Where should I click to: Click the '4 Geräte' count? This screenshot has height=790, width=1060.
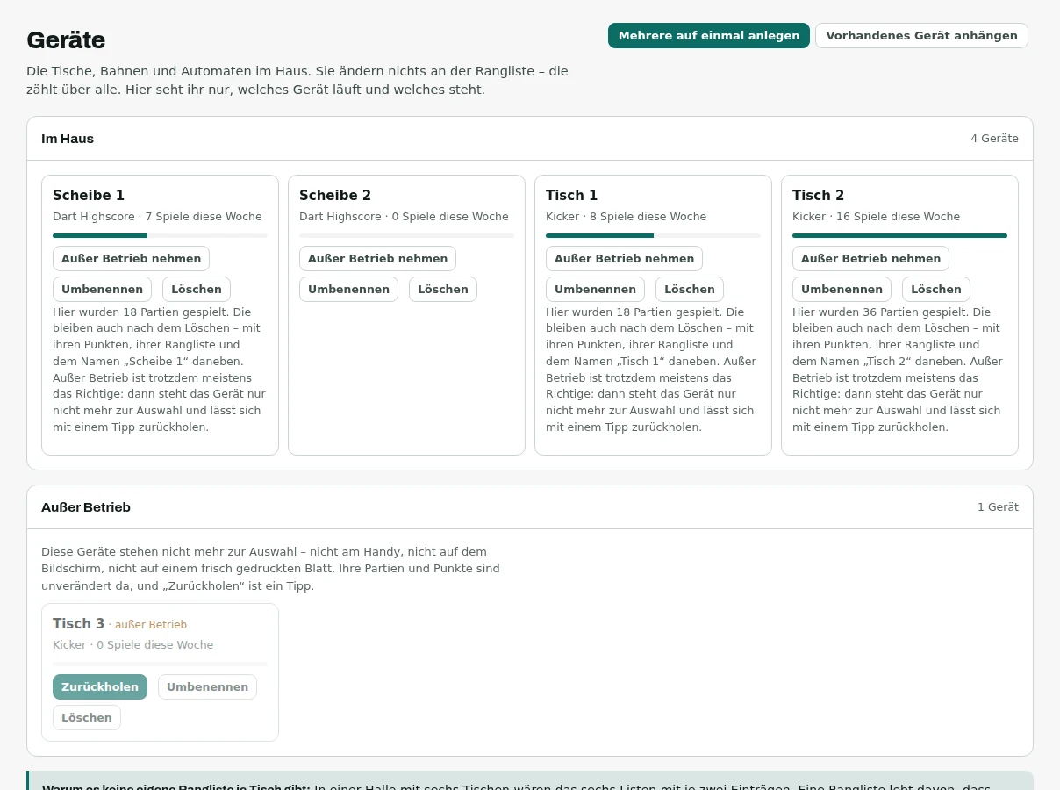pos(994,139)
